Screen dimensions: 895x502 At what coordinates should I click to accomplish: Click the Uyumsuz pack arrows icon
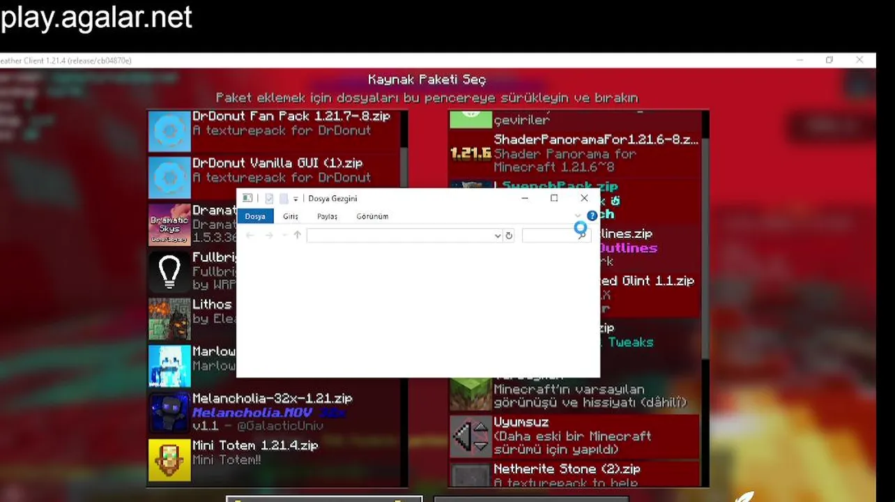coord(471,436)
